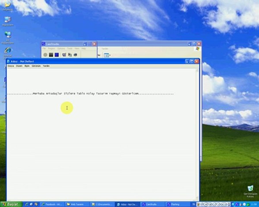Open the Dosya menu in Notepad

(x=11, y=66)
